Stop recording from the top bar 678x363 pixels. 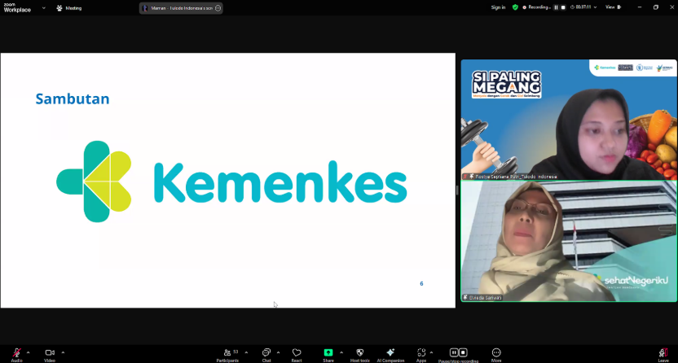point(563,7)
